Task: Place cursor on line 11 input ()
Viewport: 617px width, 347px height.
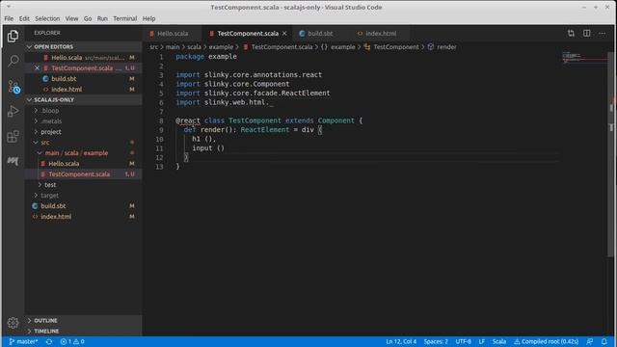Action: click(x=208, y=148)
